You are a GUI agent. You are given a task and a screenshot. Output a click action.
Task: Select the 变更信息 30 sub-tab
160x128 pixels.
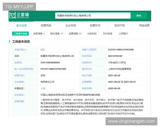(x=75, y=34)
